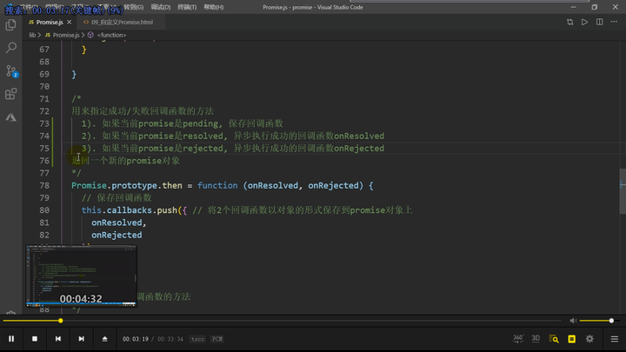
Task: Click the open changes compare icon
Action: 569,23
